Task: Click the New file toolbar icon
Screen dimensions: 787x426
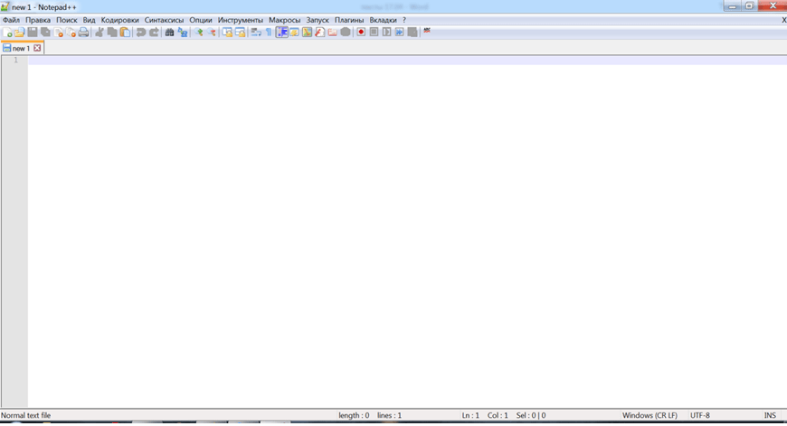Action: (x=7, y=33)
